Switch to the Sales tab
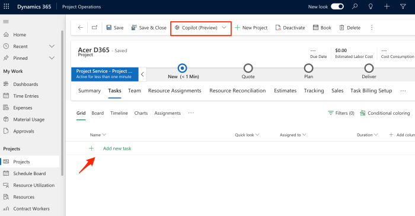The width and height of the screenshot is (415, 216). pos(337,91)
